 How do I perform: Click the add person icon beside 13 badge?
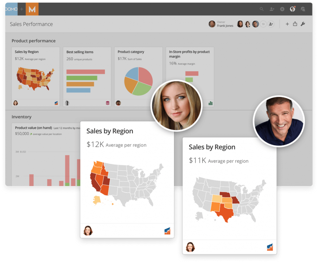[x=271, y=24]
